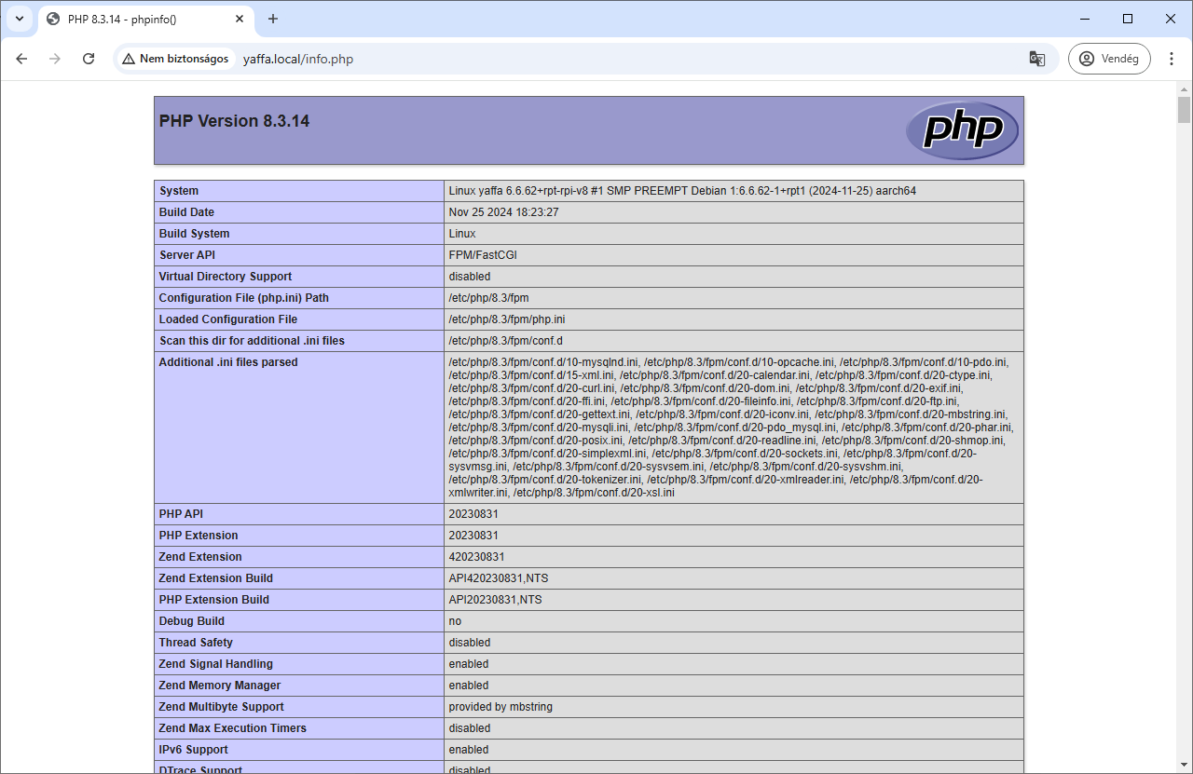
Task: Select the 'Additional .ini files parsed' label
Action: click(228, 362)
